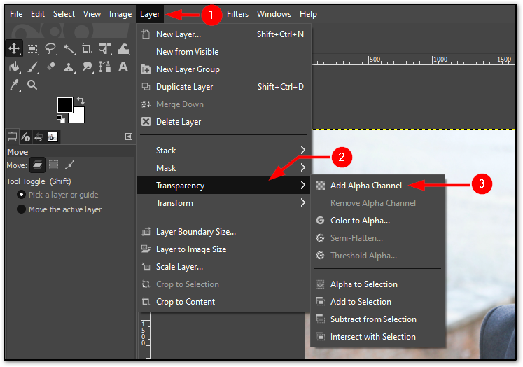Swap foreground and background colors

tap(81, 100)
